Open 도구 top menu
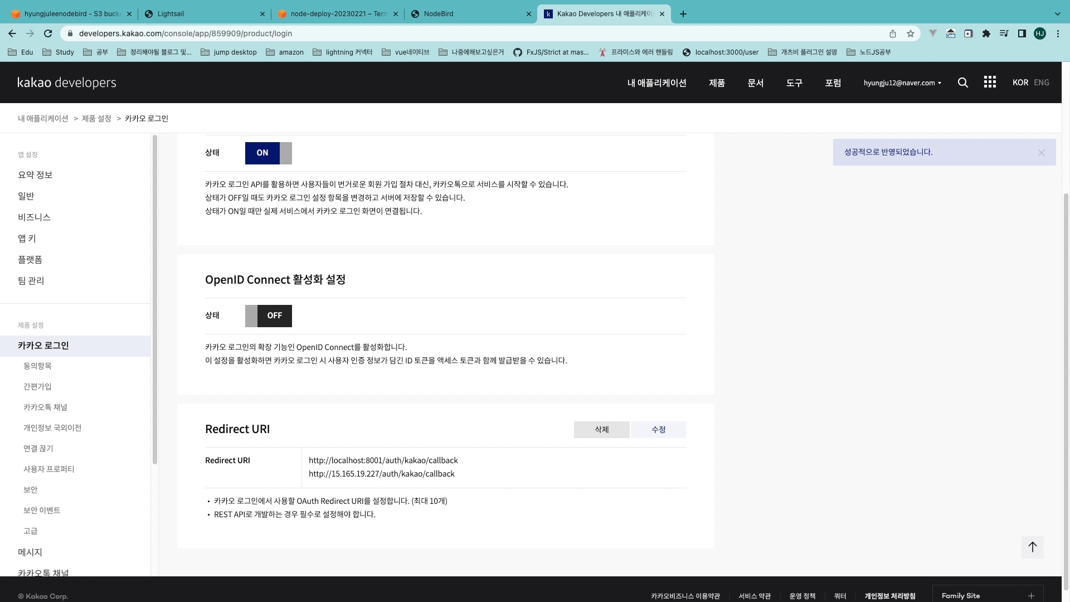Screen dimensions: 1070x602 click(794, 83)
